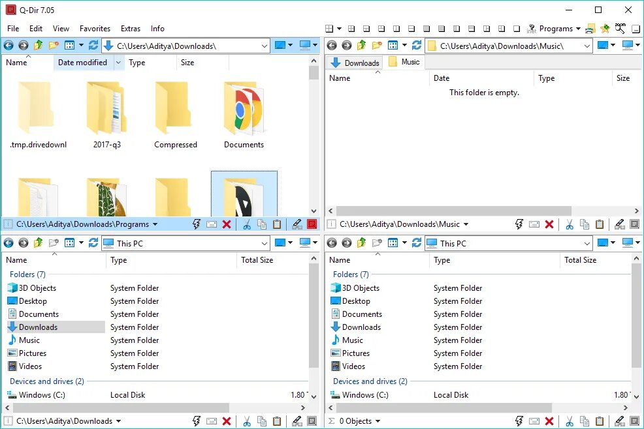This screenshot has width=644, height=429.
Task: Click vertical scrollbar down arrow in Downloads pane
Action: 314,211
